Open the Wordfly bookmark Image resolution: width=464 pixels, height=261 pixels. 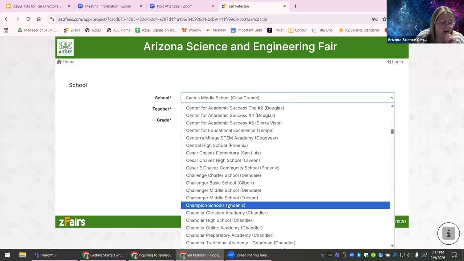(x=191, y=30)
